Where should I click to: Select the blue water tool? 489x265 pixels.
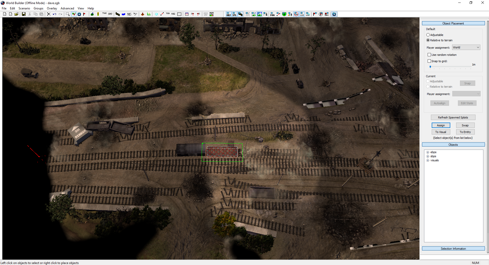pyautogui.click(x=123, y=14)
